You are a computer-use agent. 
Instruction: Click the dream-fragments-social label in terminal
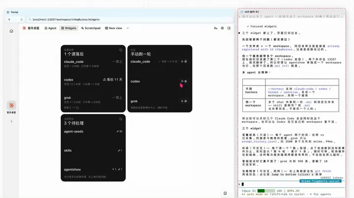pos(320,181)
